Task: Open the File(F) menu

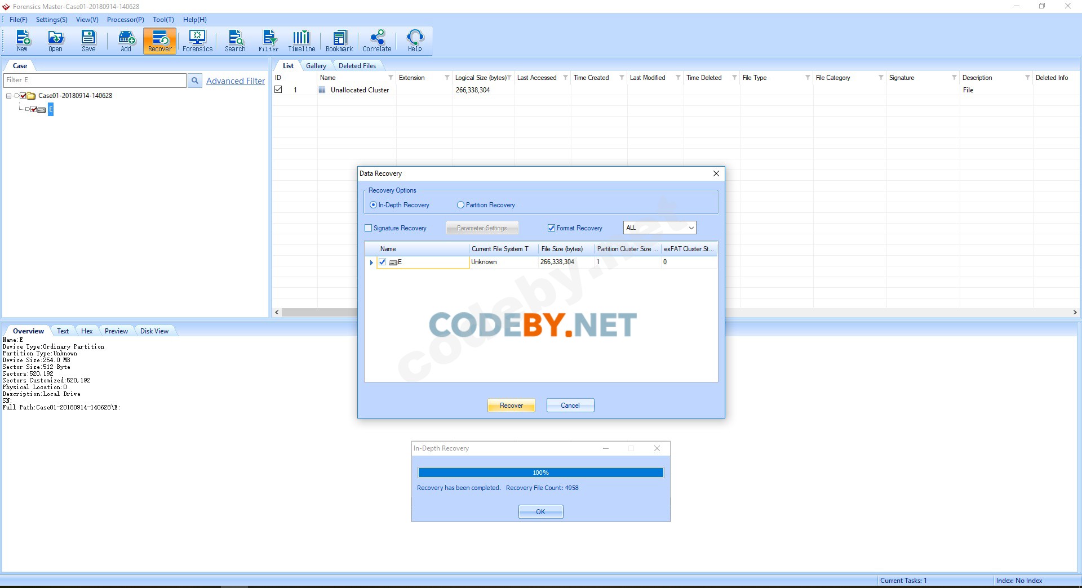Action: click(x=19, y=20)
